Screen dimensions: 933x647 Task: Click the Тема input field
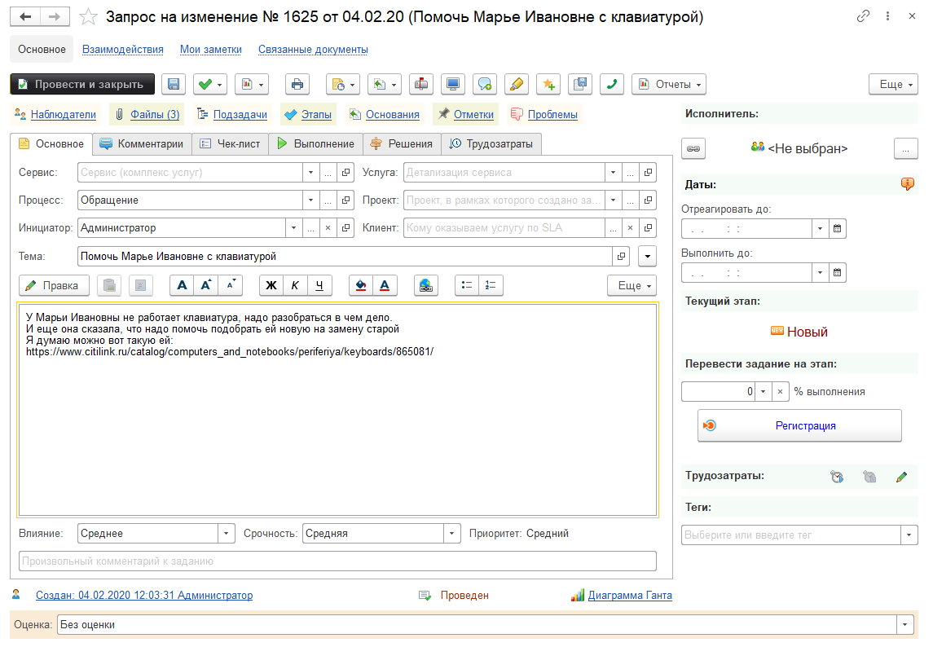[342, 256]
